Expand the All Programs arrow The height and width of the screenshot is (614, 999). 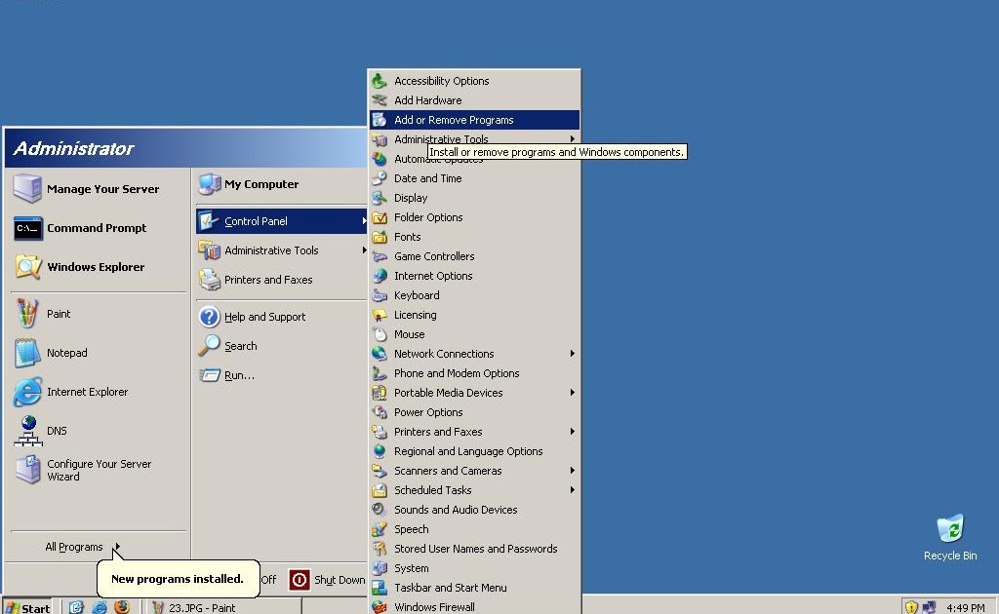tap(117, 547)
